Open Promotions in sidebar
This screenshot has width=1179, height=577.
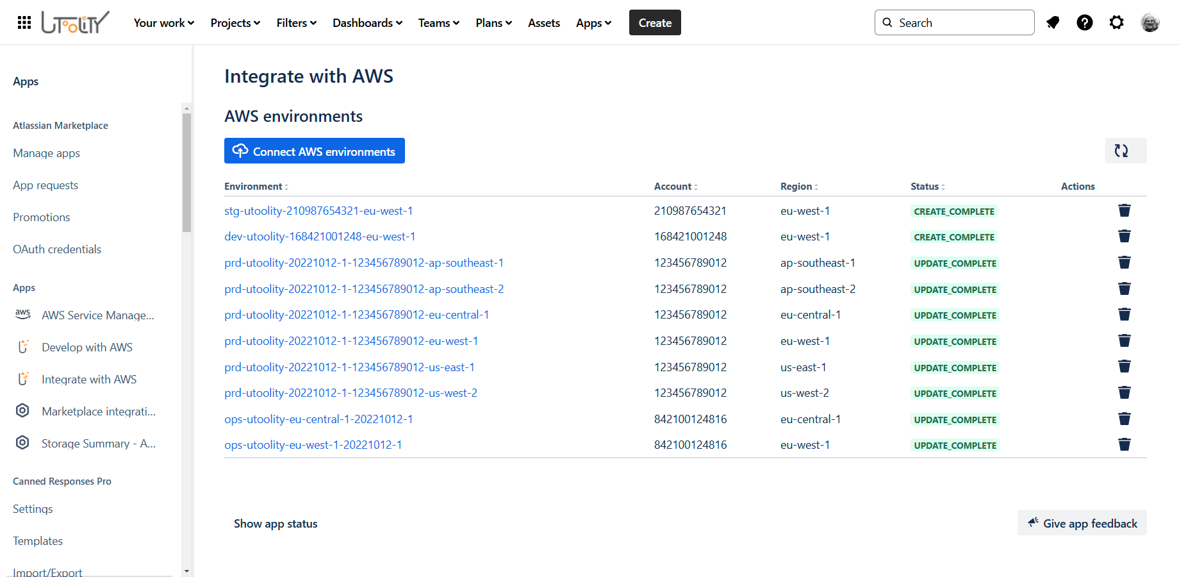pos(42,217)
